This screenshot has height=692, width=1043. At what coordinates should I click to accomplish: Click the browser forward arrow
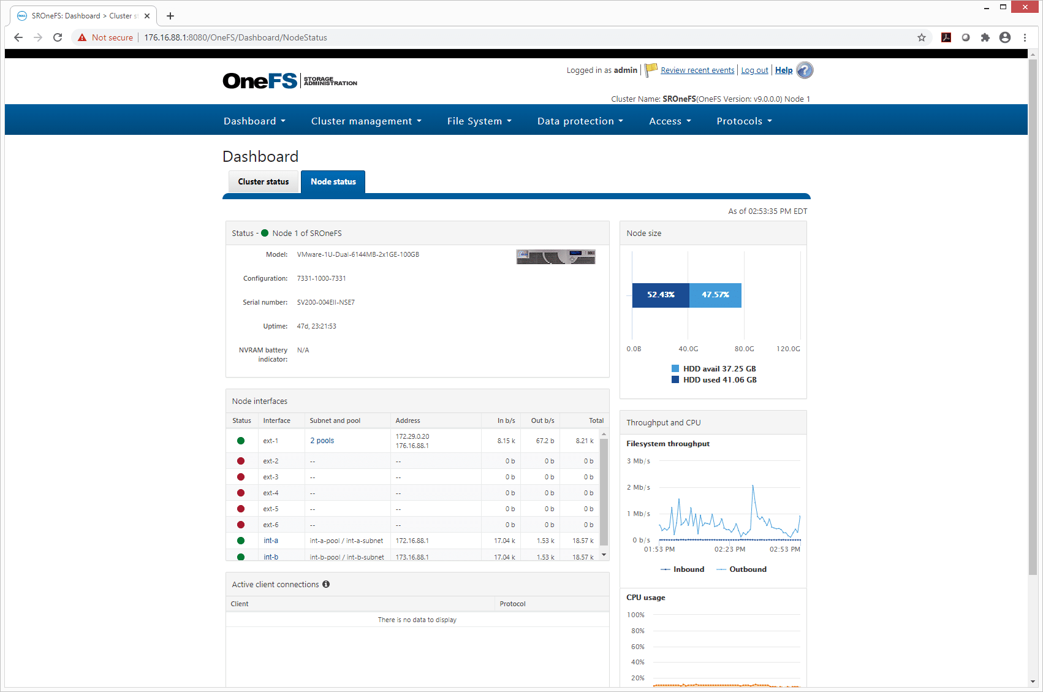point(38,37)
